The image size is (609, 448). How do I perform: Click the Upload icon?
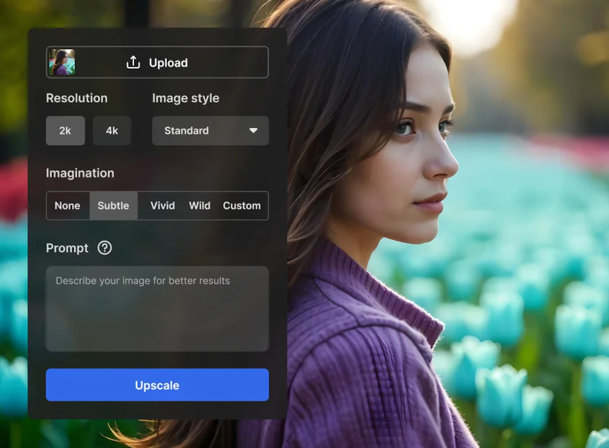(133, 62)
